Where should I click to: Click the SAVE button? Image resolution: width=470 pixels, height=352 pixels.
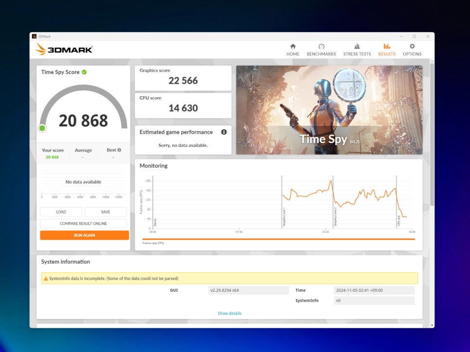click(106, 212)
